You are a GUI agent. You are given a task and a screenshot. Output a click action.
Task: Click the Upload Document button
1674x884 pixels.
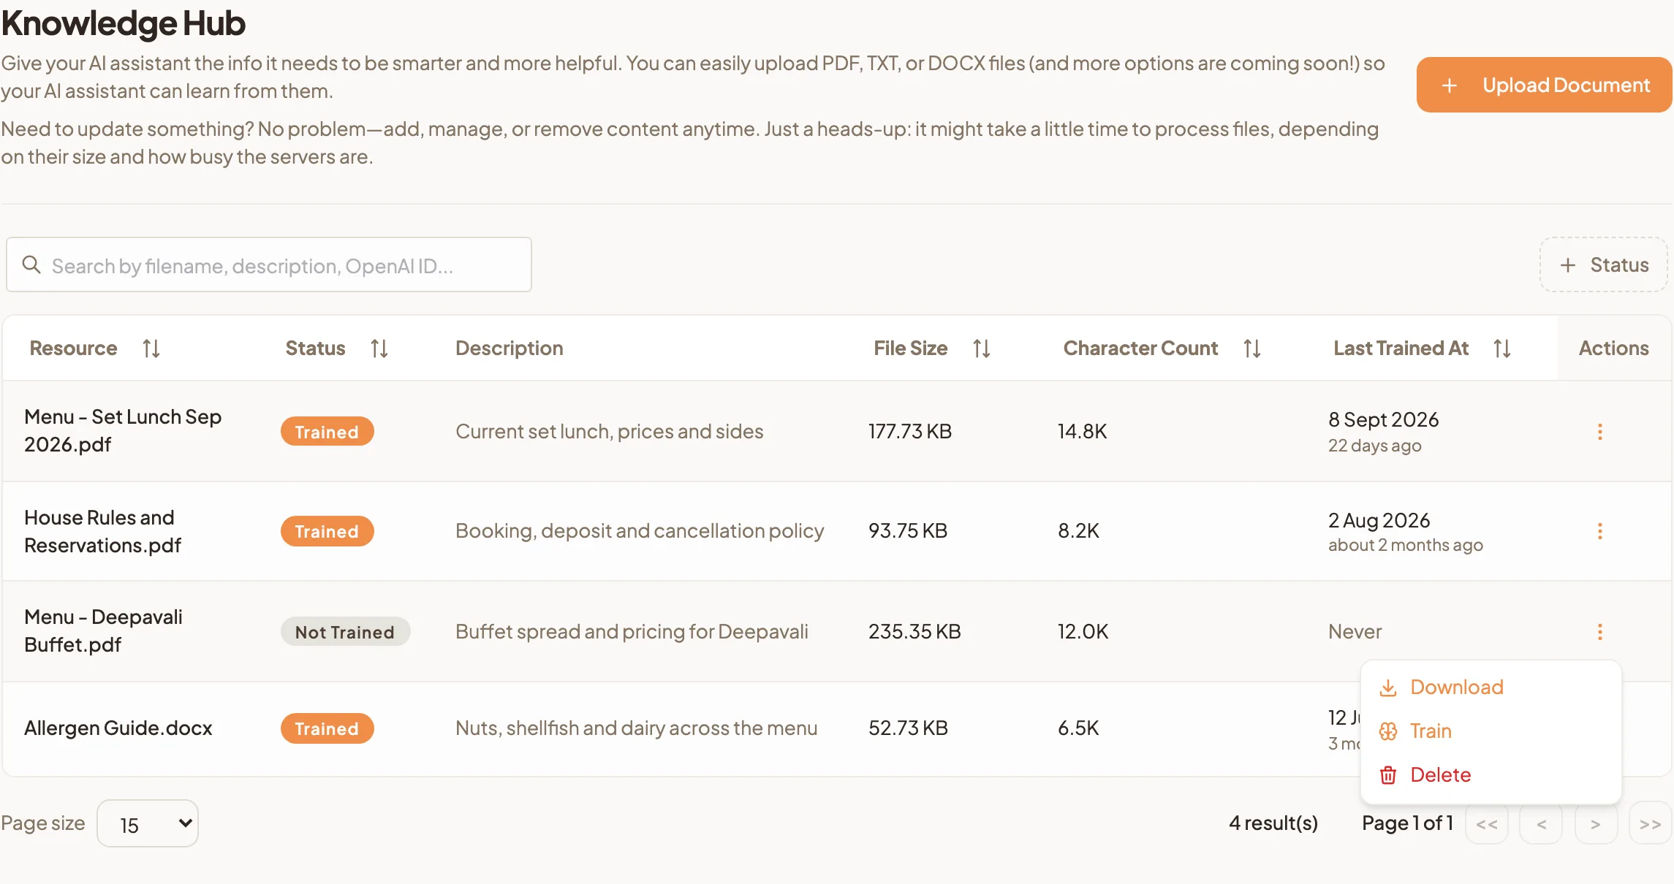pyautogui.click(x=1544, y=85)
